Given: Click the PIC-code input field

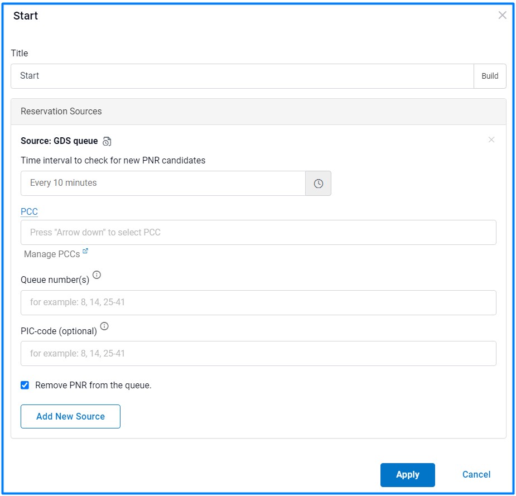Looking at the screenshot, I should (x=258, y=354).
